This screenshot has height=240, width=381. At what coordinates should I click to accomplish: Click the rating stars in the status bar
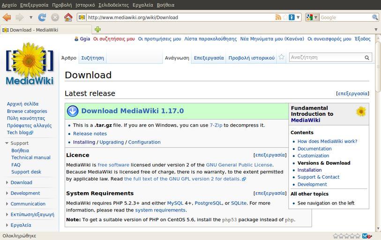pyautogui.click(x=346, y=236)
